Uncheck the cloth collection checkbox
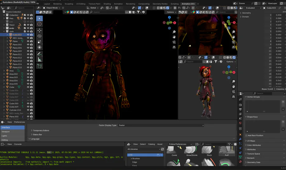 click(x=25, y=32)
